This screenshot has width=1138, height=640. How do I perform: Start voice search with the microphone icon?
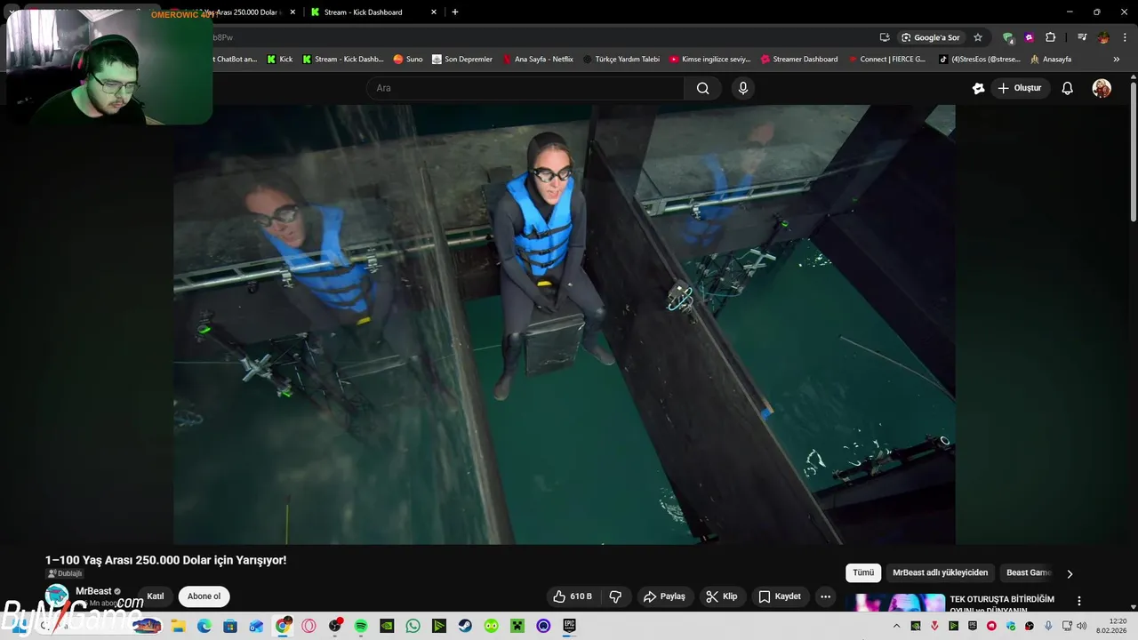pyautogui.click(x=742, y=88)
